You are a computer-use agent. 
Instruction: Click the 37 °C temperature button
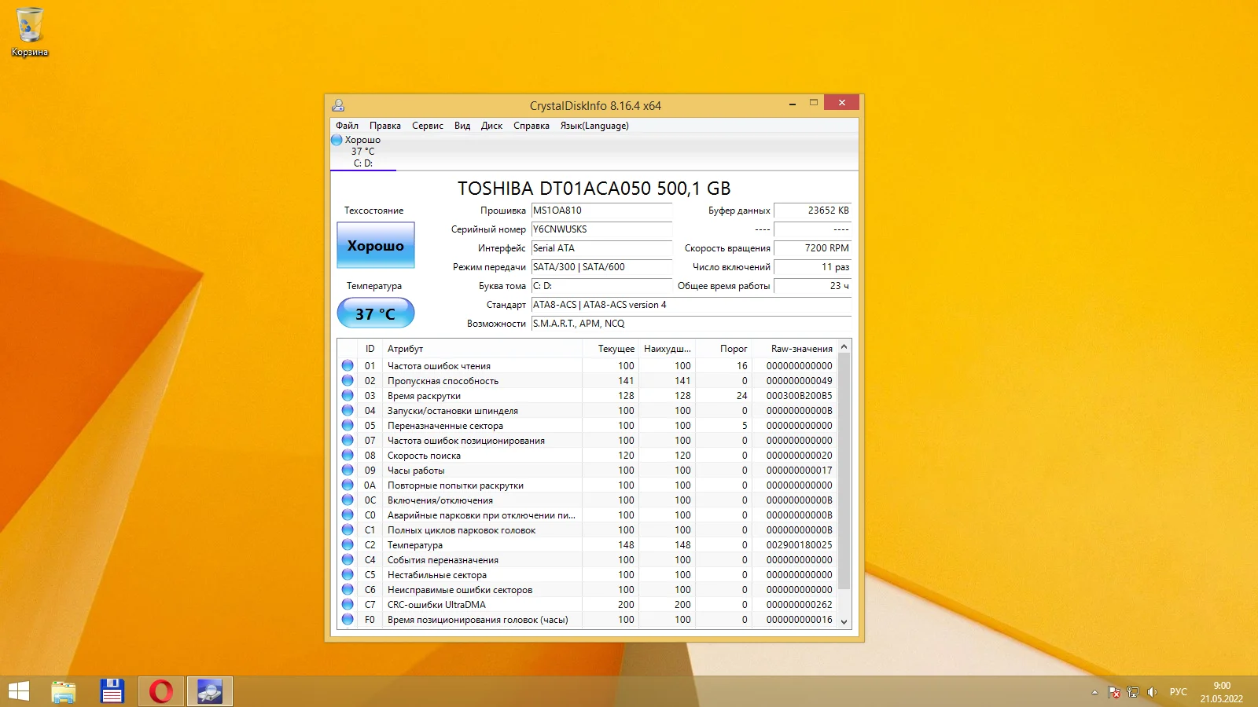376,313
